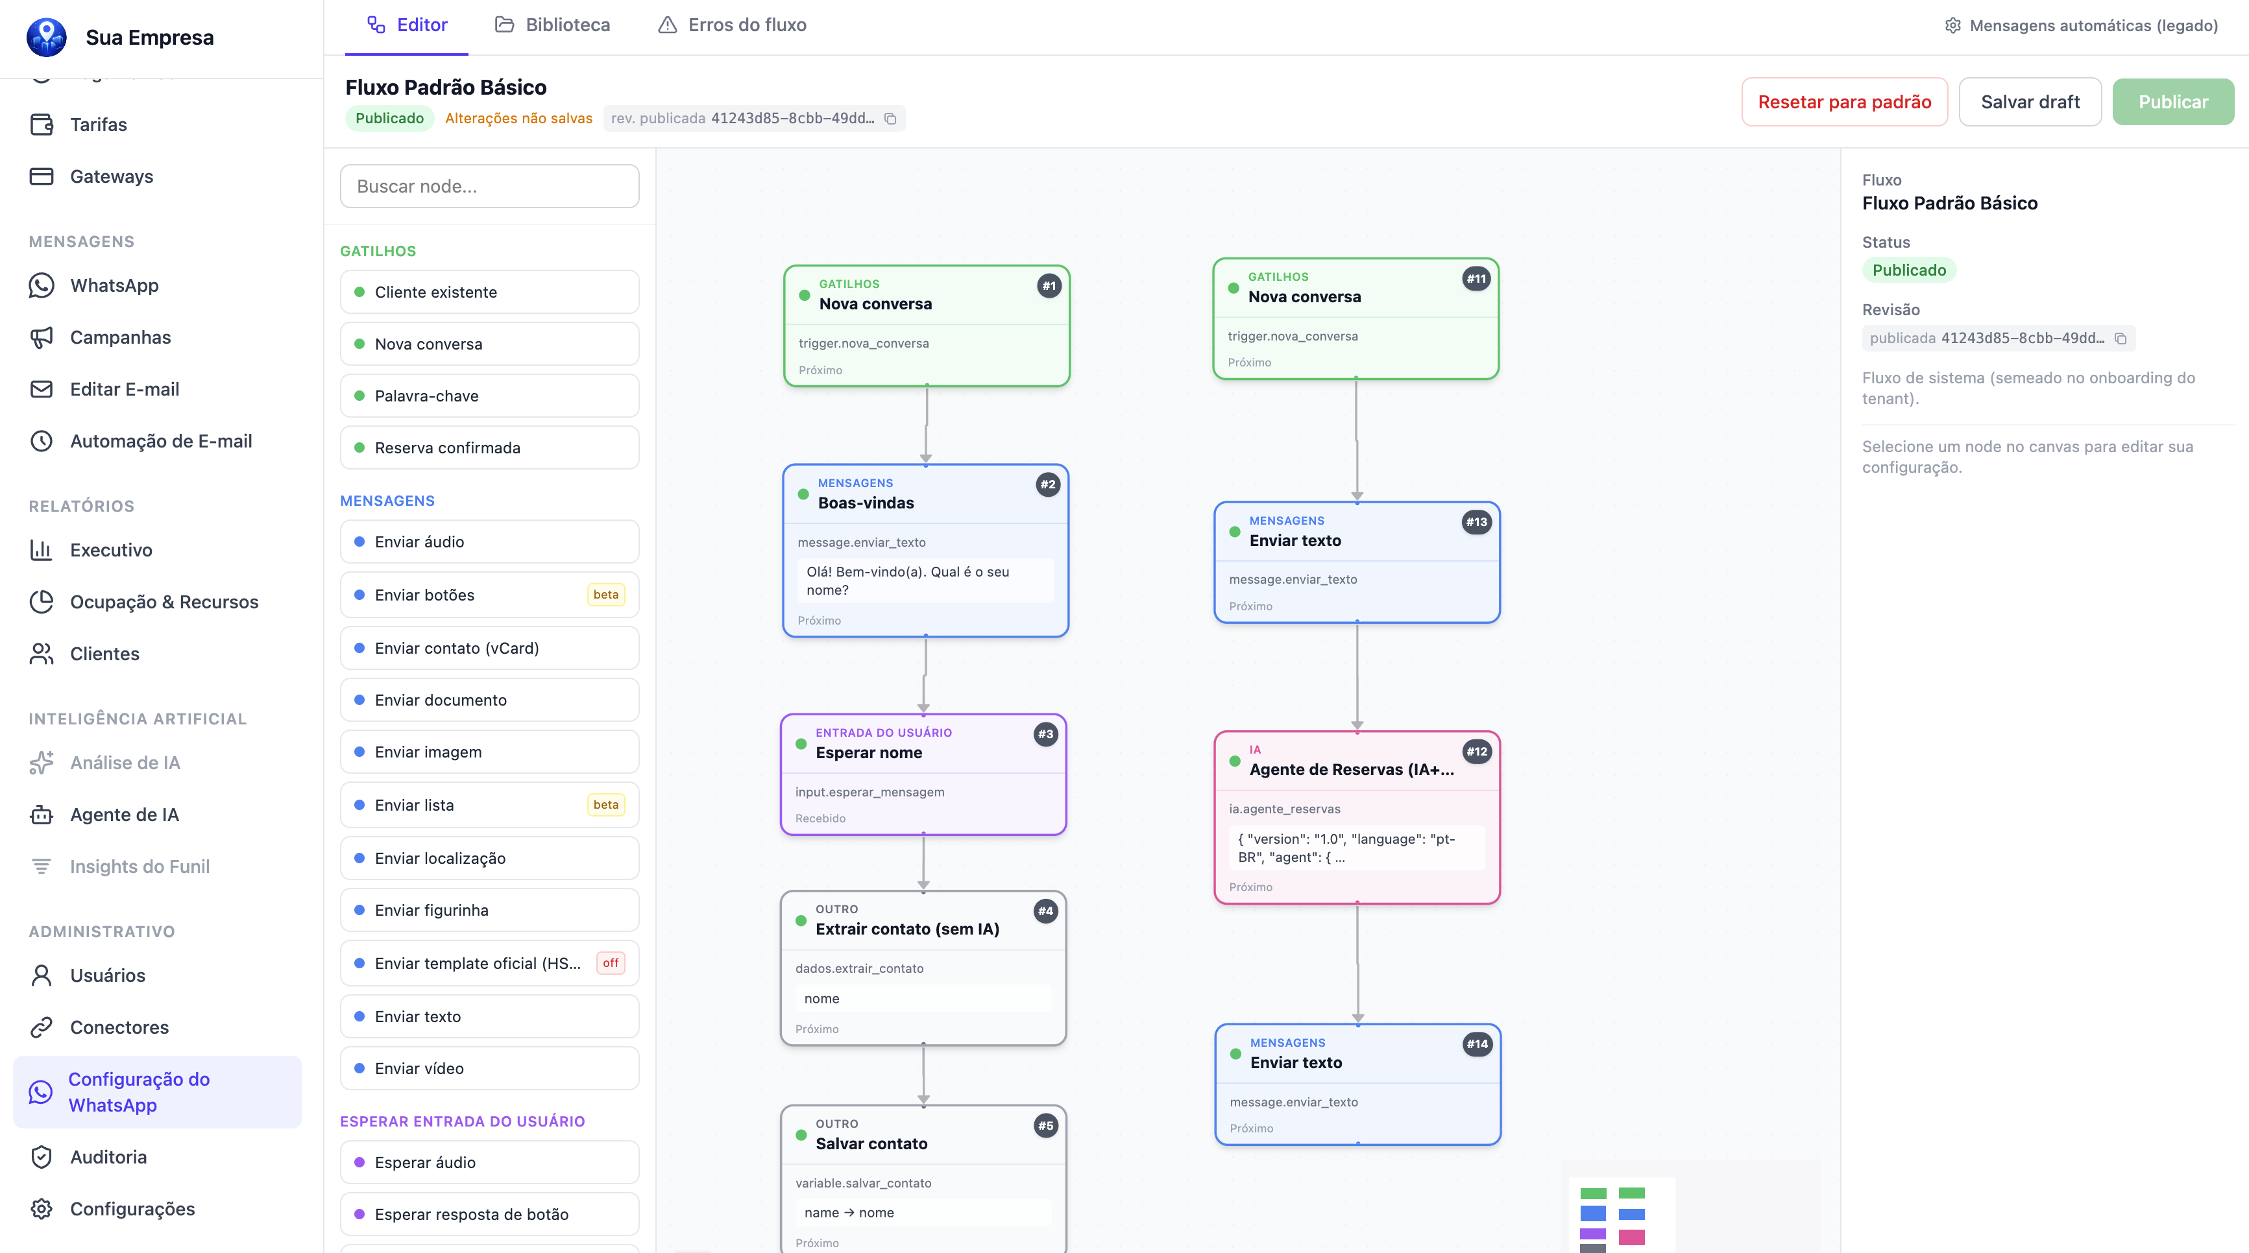Viewport: 2249px width, 1253px height.
Task: Click the Publicar button
Action: coord(2172,102)
